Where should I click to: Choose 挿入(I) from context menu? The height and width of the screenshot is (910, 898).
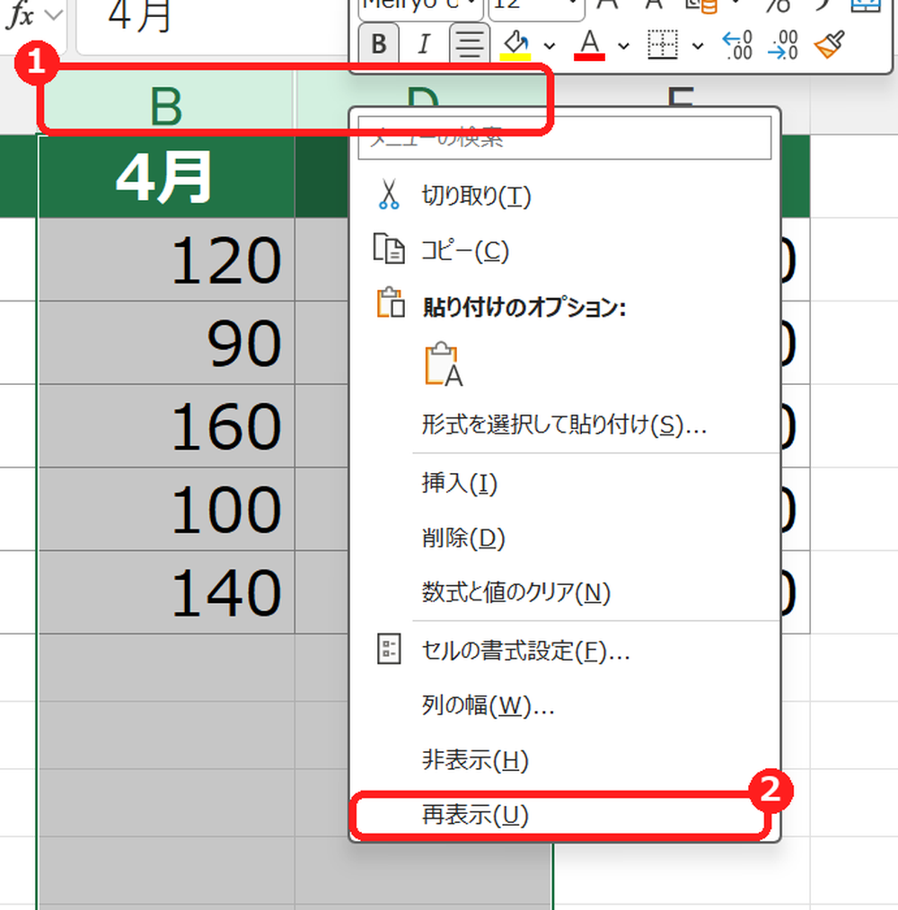565,483
